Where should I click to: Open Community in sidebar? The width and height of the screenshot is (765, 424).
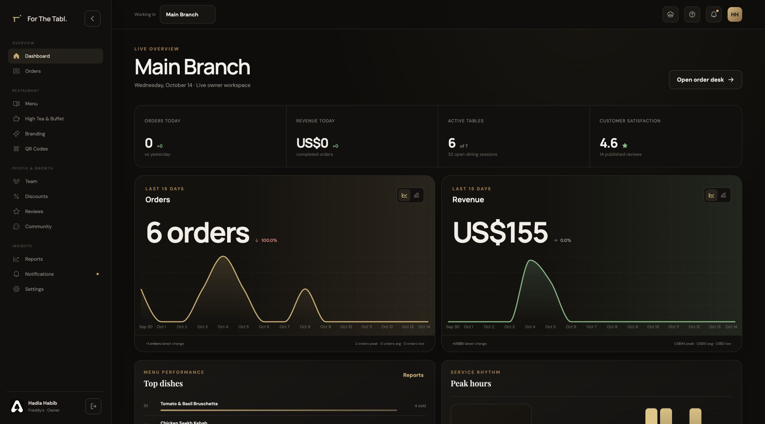coord(55,227)
